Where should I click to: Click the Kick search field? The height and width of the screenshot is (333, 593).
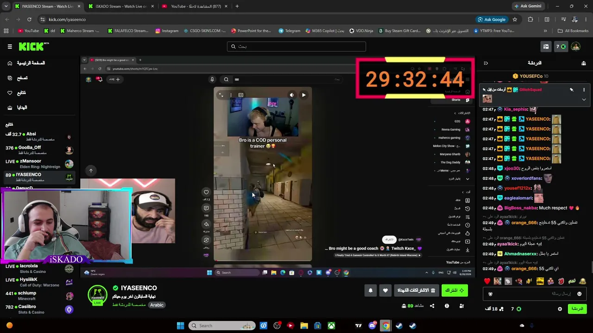tap(296, 46)
